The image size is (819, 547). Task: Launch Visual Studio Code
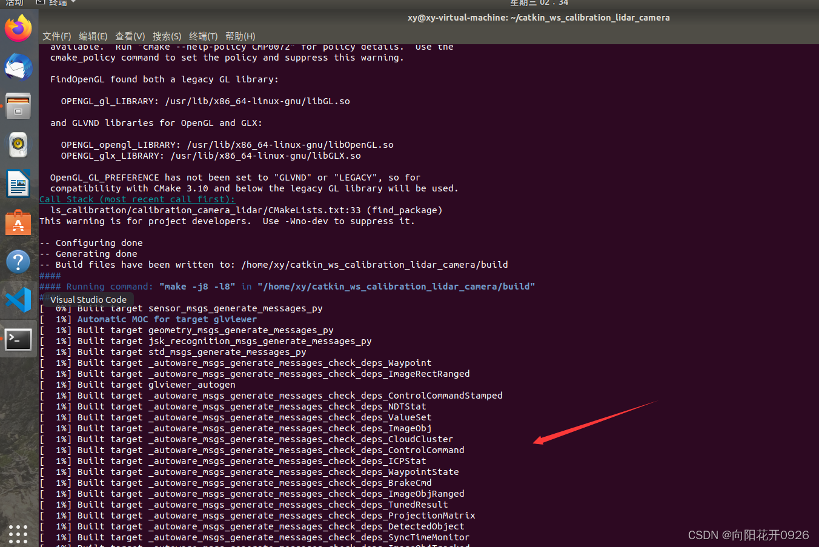click(18, 300)
